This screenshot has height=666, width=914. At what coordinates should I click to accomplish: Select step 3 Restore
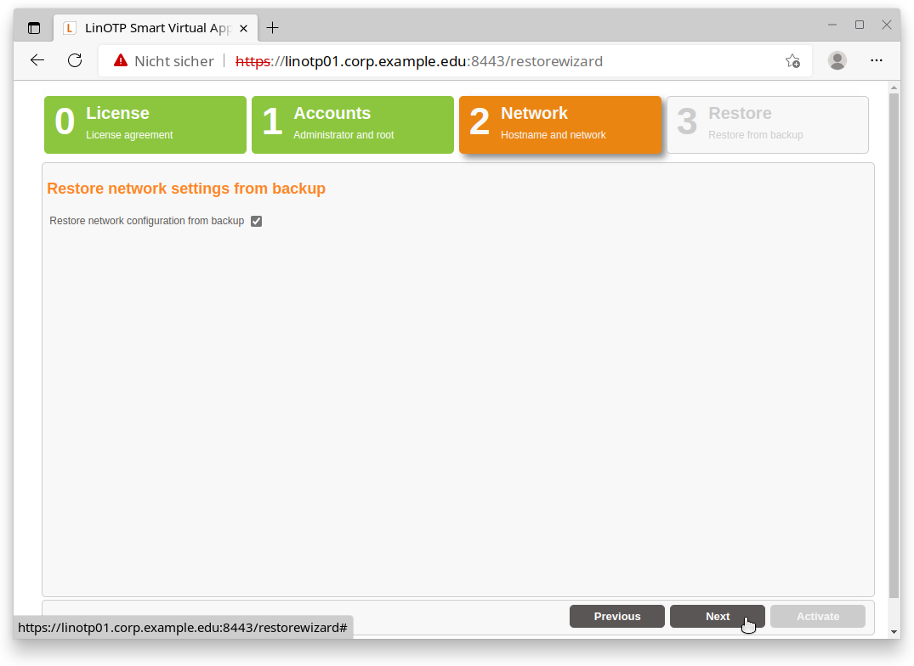pyautogui.click(x=768, y=124)
